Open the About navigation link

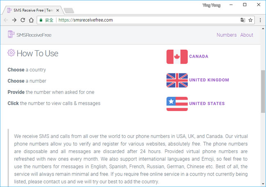click(247, 35)
